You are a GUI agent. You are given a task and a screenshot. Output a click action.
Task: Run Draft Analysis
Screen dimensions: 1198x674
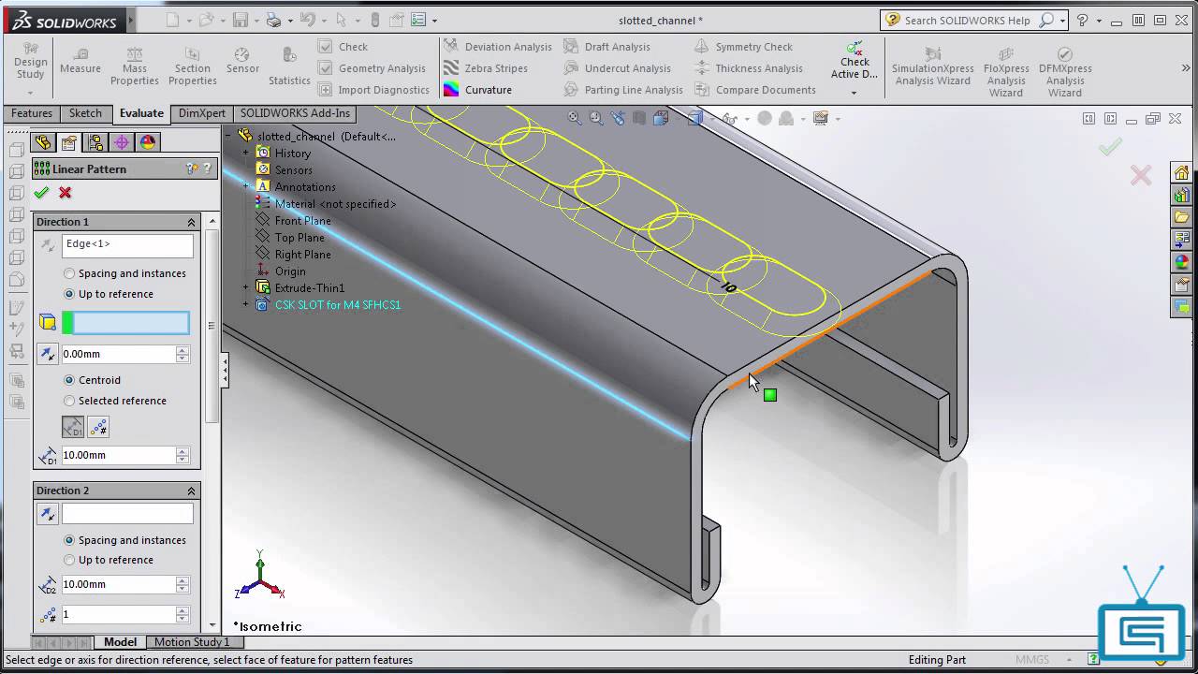[606, 47]
